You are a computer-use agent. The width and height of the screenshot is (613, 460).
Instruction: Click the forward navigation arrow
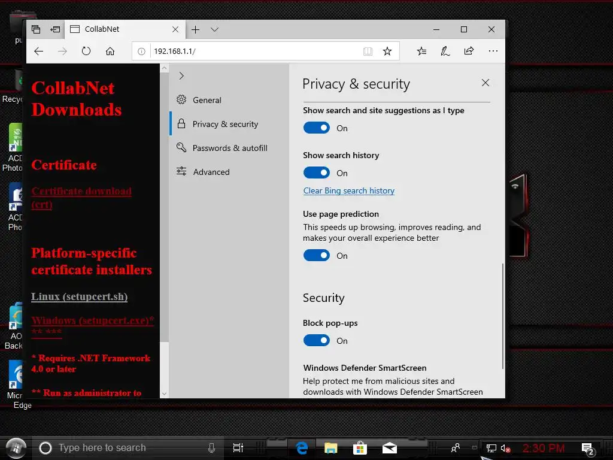(x=62, y=52)
